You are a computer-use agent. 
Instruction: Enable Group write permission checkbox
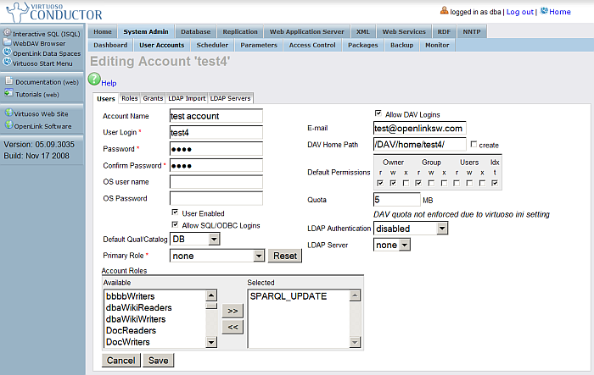(431, 183)
